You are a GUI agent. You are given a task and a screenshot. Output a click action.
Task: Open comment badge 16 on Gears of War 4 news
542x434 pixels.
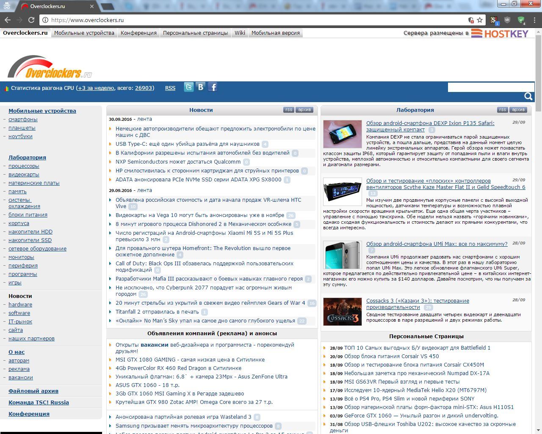pos(312,303)
